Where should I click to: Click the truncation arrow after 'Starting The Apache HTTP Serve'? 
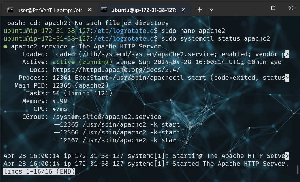coord(287,156)
